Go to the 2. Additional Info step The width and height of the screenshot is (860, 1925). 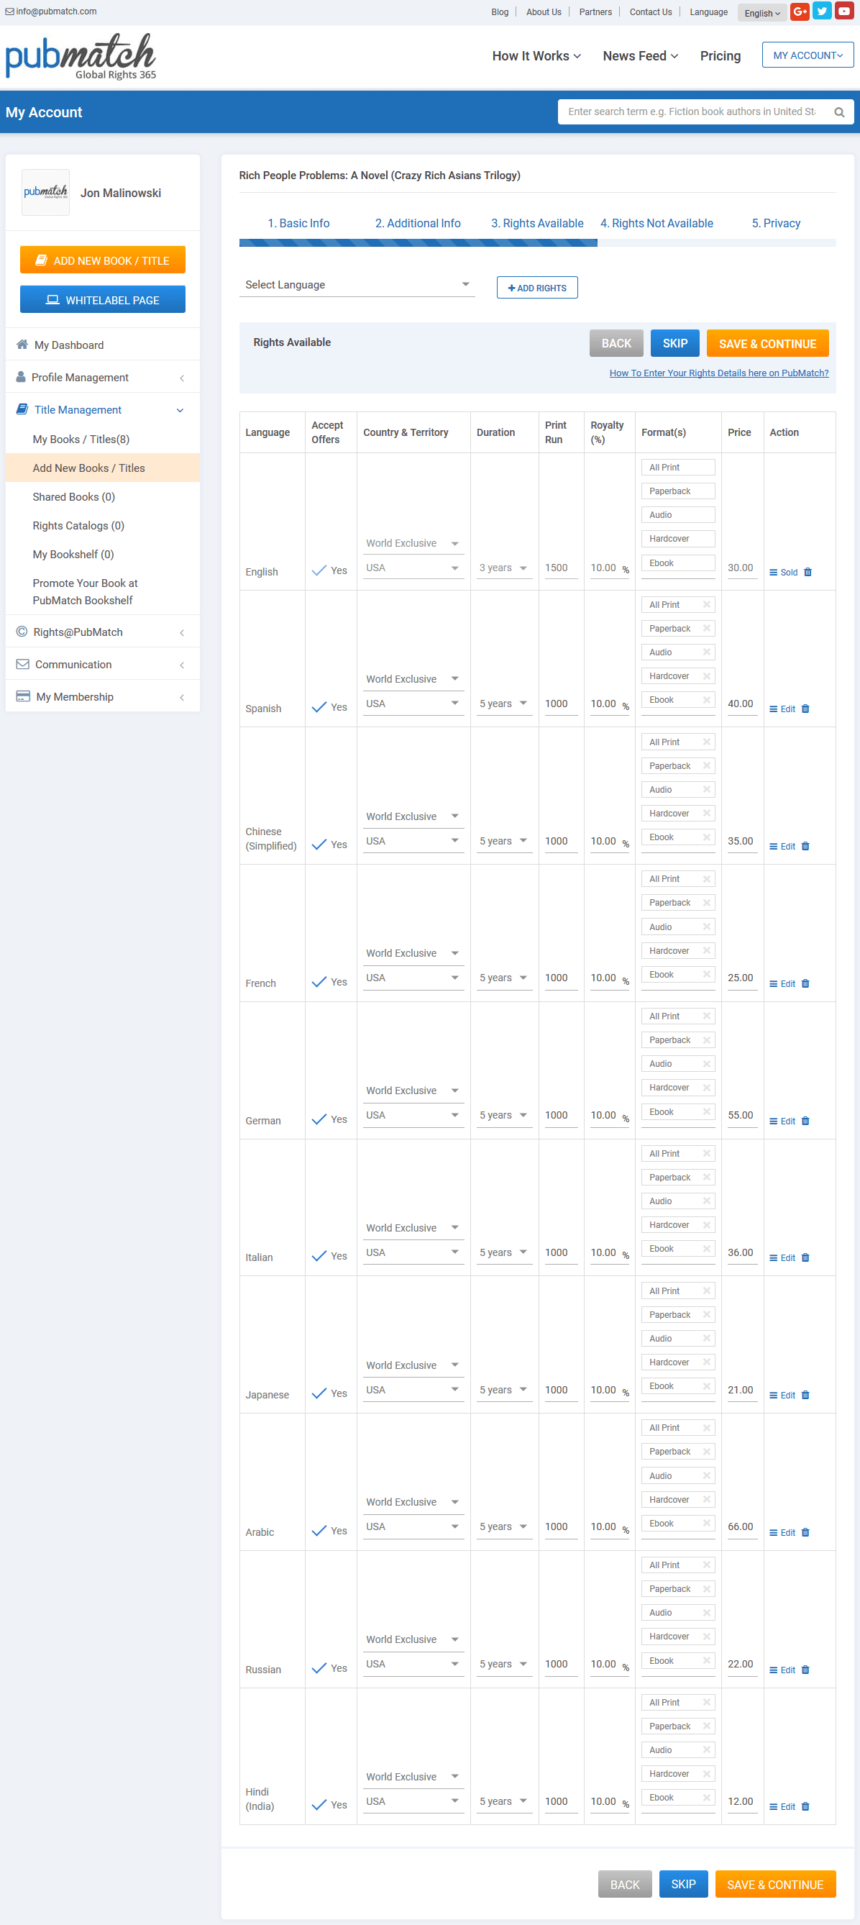point(418,224)
